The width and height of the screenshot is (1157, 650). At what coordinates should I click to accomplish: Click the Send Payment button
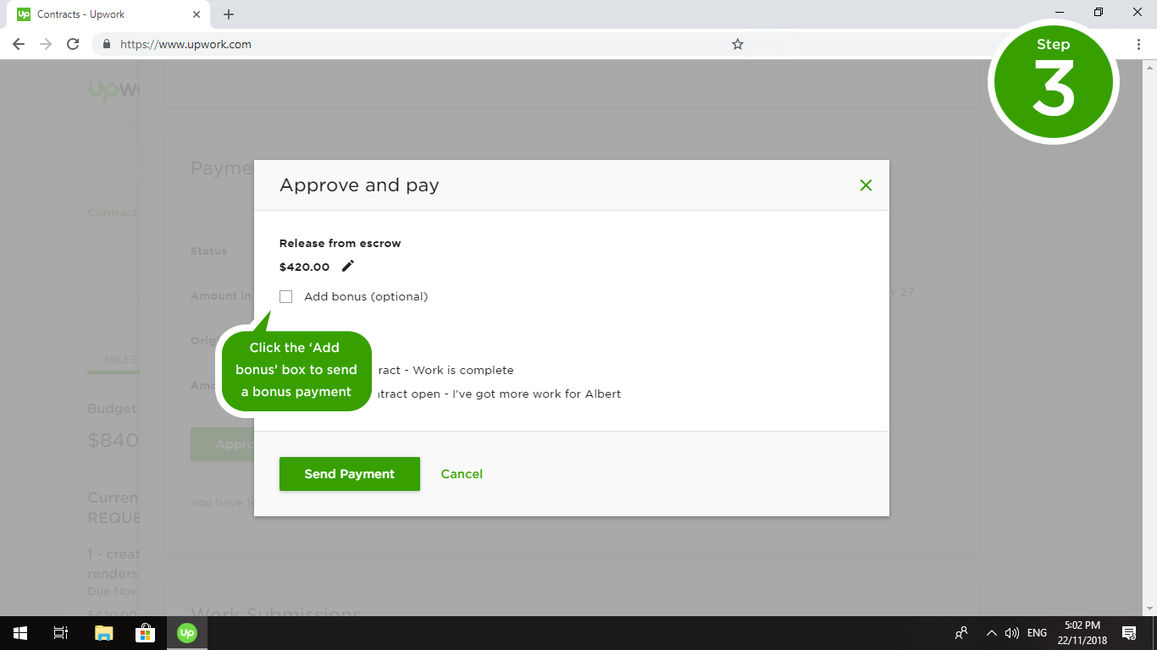(349, 474)
